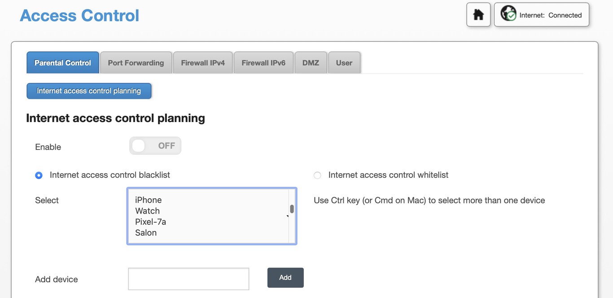
Task: Choose Pixel-7a from the device list
Action: (x=151, y=222)
